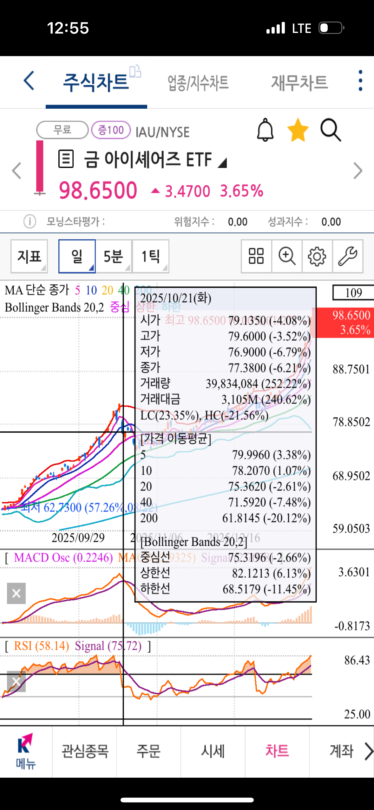Image resolution: width=374 pixels, height=810 pixels.
Task: Expand dropdown triangle beside 금 아이셰어즈 ETF
Action: pos(222,163)
